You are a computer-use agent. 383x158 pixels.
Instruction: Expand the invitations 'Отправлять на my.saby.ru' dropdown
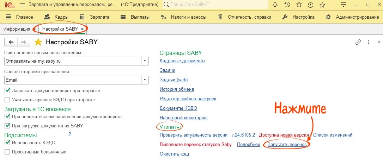tap(145, 61)
